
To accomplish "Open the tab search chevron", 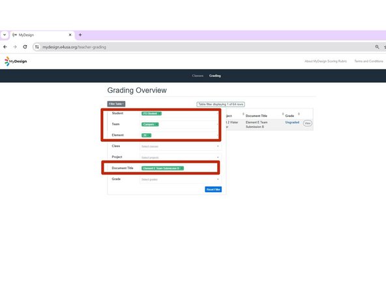I will [x=5, y=35].
